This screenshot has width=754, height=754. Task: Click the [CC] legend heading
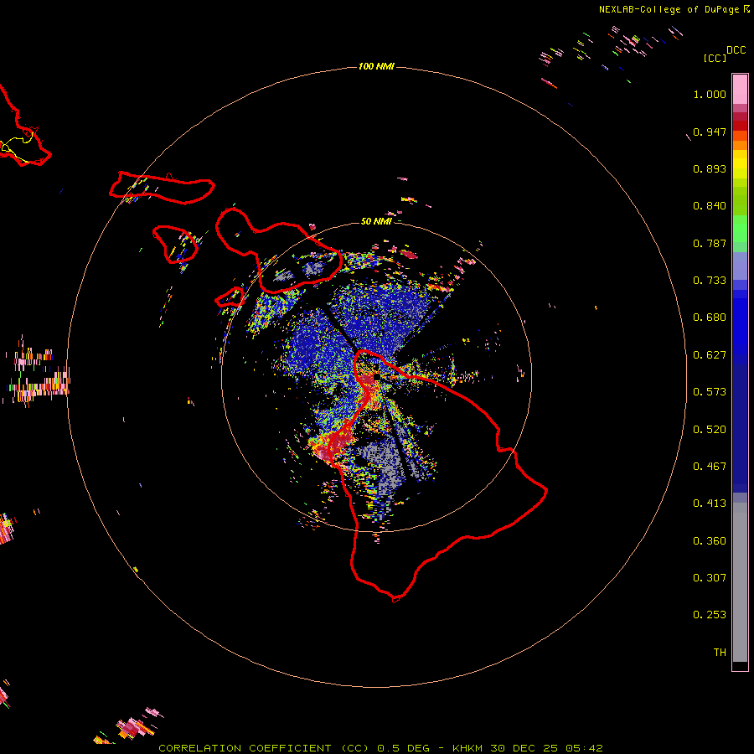715,58
